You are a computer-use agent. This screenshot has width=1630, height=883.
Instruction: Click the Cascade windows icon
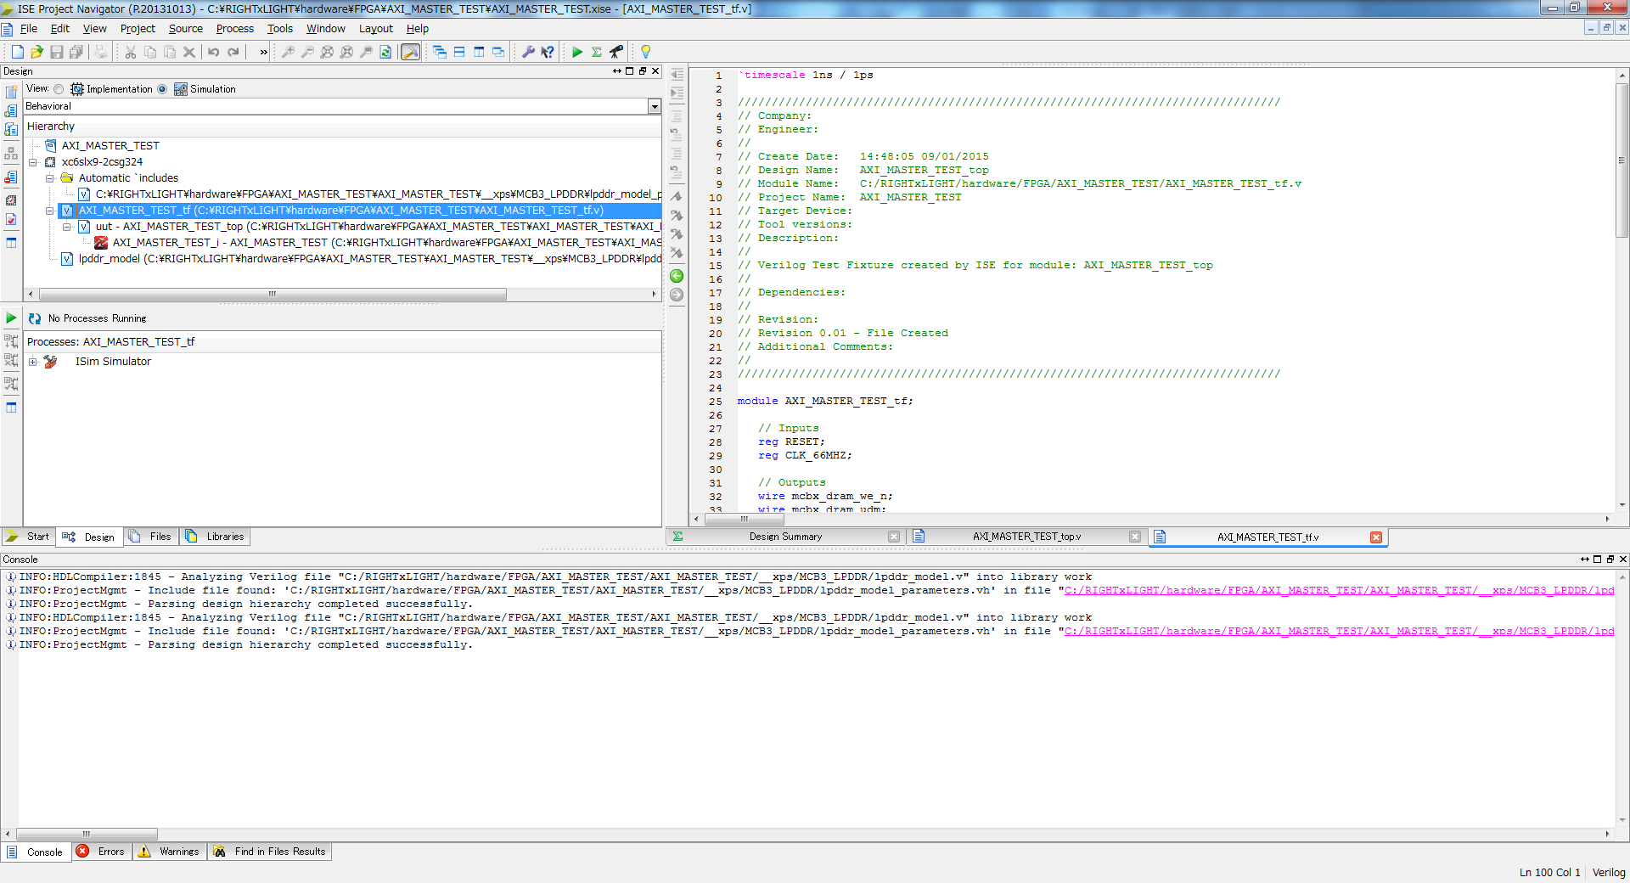point(440,52)
